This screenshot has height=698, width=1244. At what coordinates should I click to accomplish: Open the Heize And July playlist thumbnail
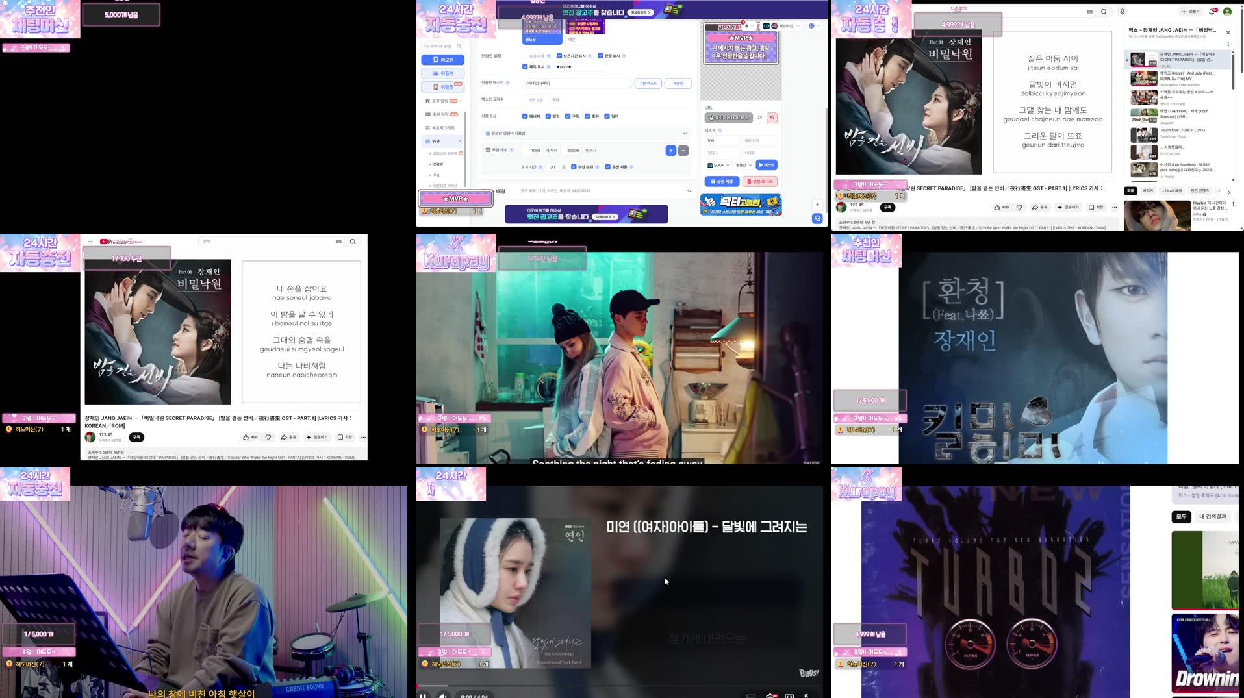[1143, 79]
